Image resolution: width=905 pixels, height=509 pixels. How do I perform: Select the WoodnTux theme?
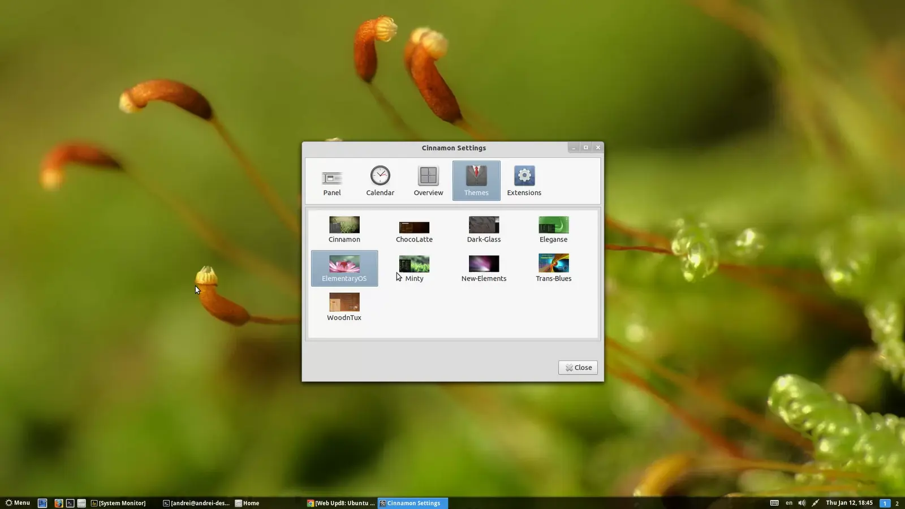(344, 308)
